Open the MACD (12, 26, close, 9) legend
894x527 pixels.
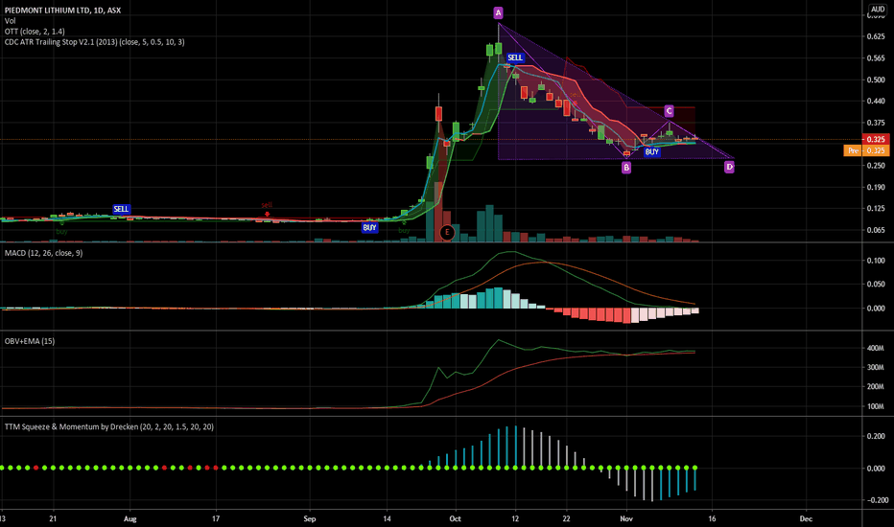point(44,252)
